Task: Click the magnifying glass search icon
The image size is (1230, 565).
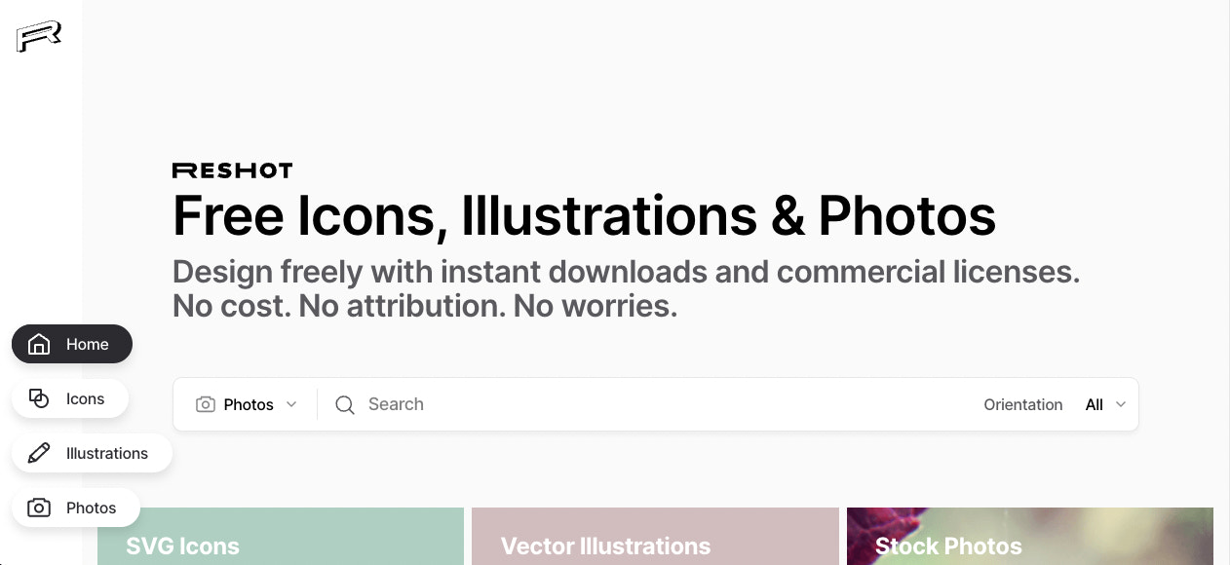Action: click(345, 404)
